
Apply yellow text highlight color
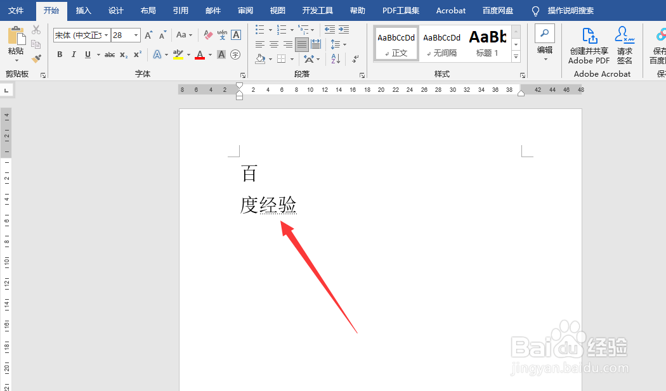click(178, 54)
